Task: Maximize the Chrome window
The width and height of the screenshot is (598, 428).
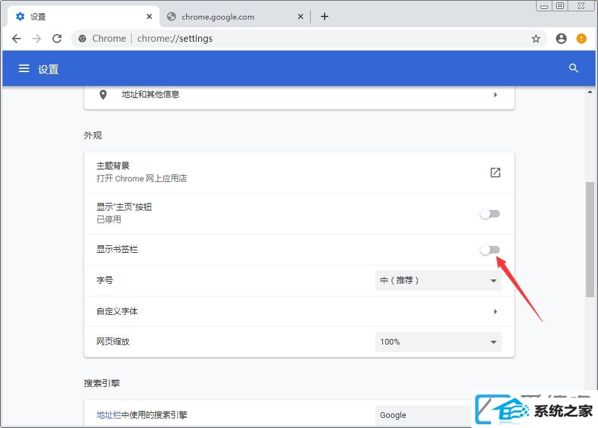Action: coord(560,6)
